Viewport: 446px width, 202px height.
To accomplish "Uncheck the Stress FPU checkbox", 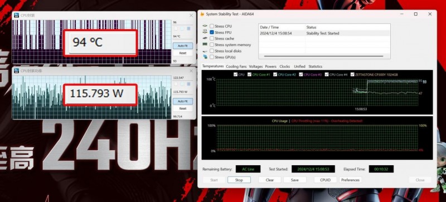I will 212,32.
